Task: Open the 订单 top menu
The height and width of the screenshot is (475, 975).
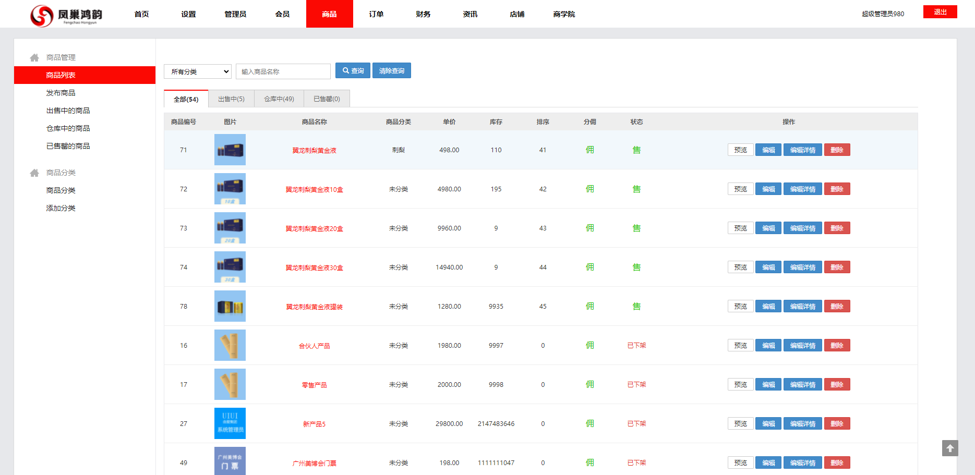Action: pyautogui.click(x=376, y=14)
